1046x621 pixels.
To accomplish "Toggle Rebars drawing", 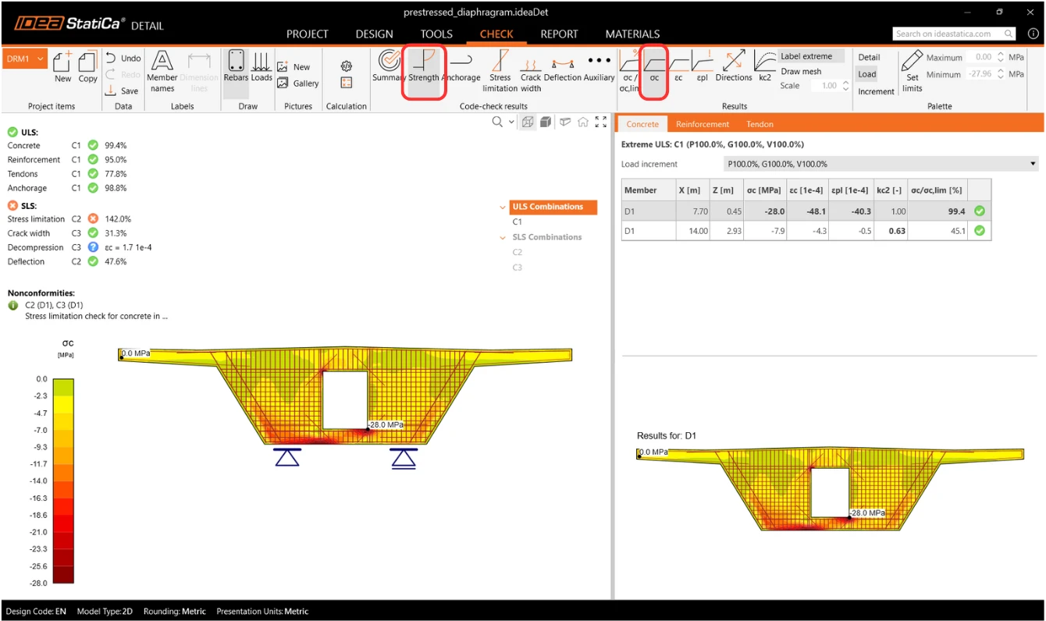I will [x=236, y=66].
